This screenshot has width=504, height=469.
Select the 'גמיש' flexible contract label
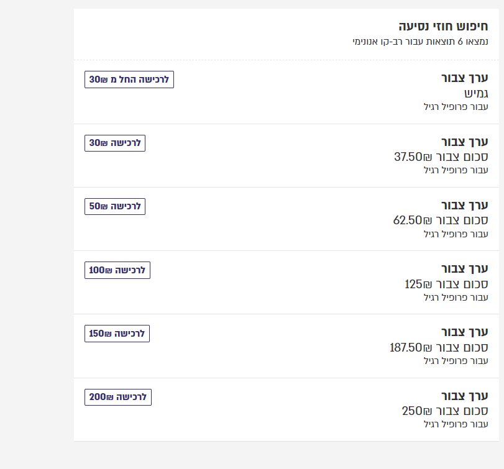tap(476, 93)
